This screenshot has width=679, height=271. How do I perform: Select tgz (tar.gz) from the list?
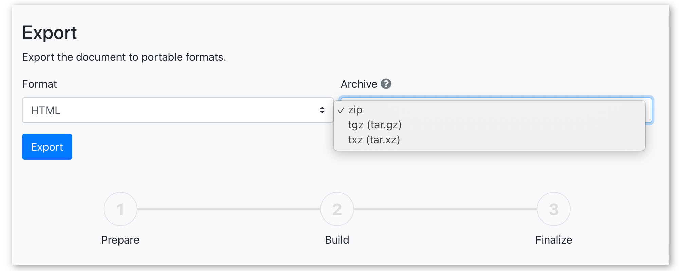point(375,125)
